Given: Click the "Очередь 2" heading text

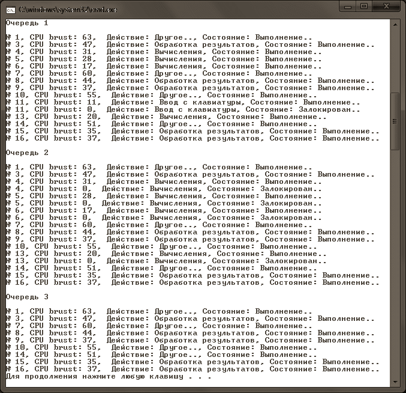Looking at the screenshot, I should click(27, 153).
